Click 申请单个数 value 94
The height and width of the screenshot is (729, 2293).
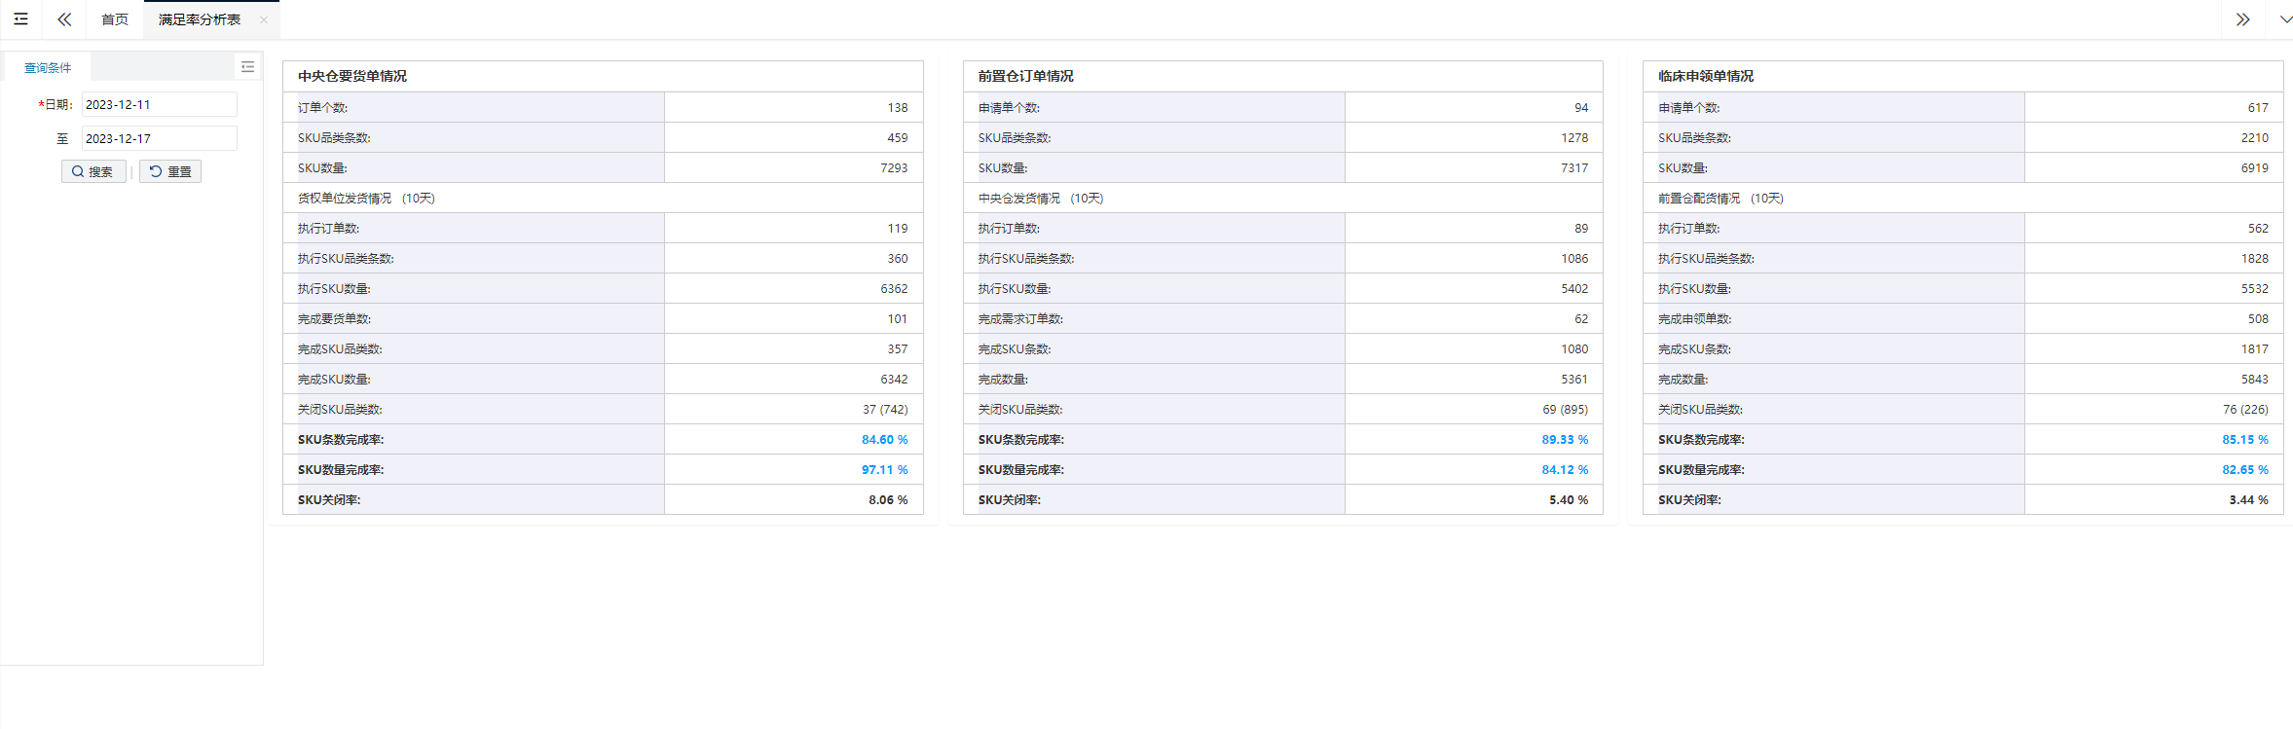tap(1581, 107)
